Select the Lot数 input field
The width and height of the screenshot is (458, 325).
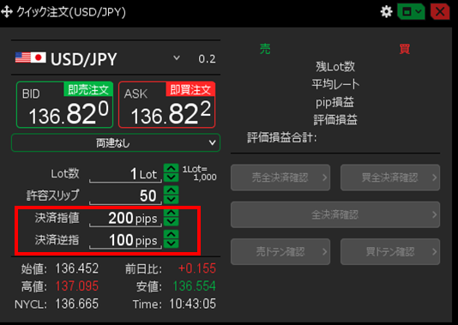[125, 174]
